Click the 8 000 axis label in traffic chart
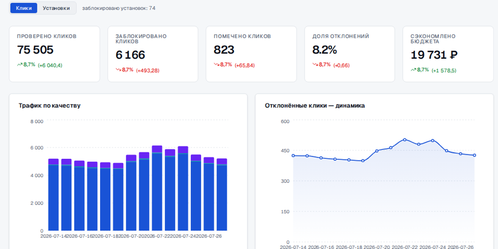498x249 pixels. point(37,122)
